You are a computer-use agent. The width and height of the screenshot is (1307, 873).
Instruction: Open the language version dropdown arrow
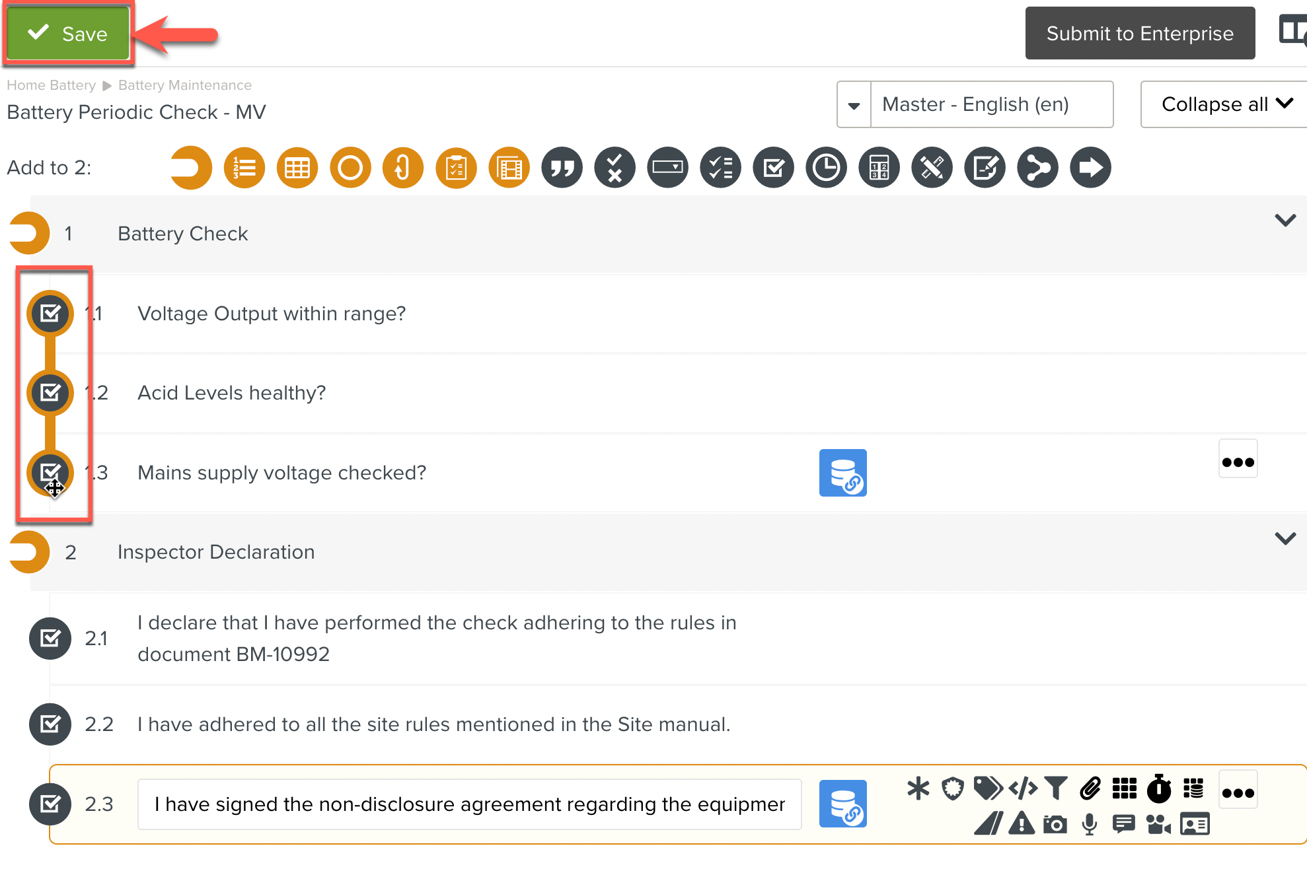click(x=854, y=104)
